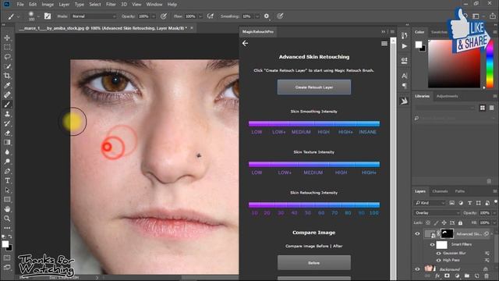This screenshot has width=499, height=281.
Task: Open Gaussian Blur filter blending options
Action: point(487,253)
